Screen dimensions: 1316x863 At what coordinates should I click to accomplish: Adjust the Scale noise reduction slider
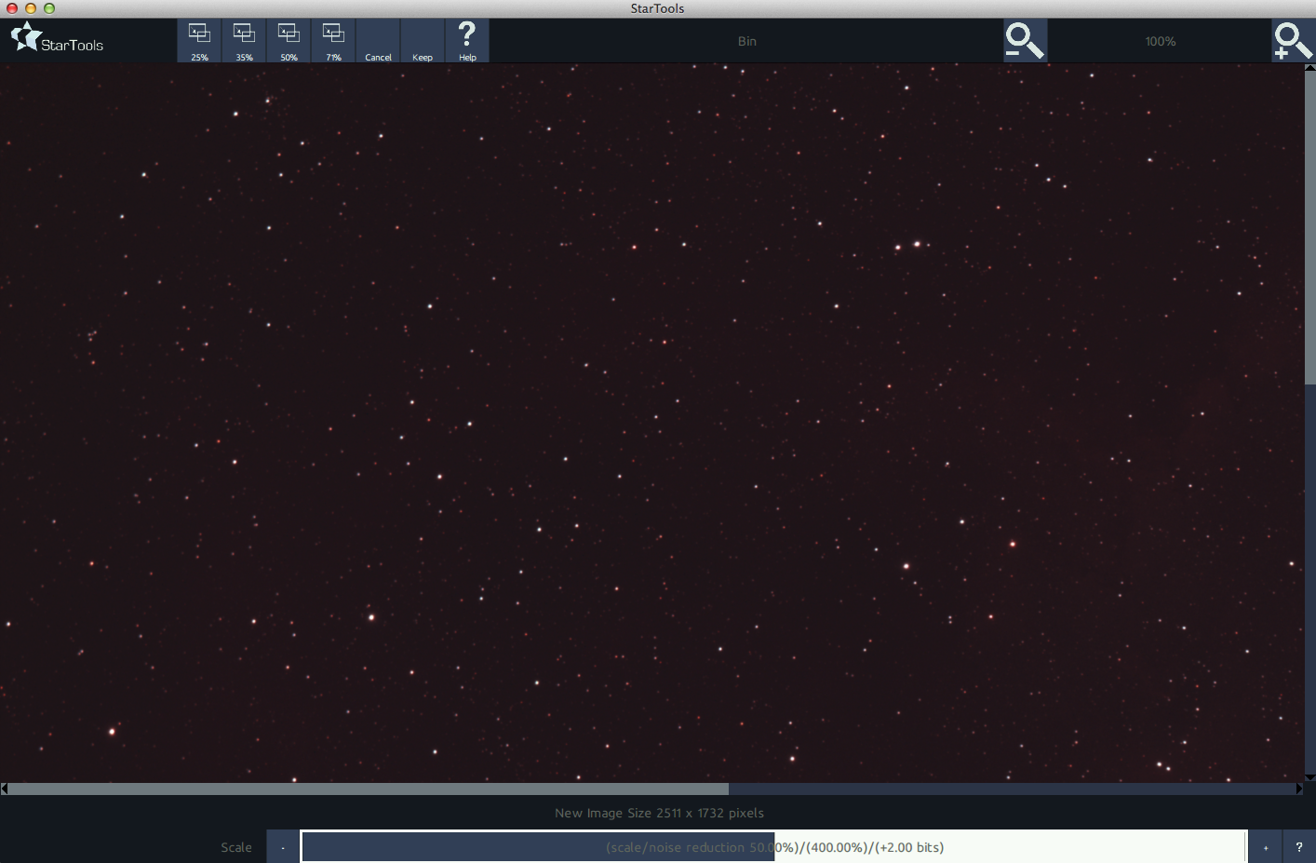(772, 846)
